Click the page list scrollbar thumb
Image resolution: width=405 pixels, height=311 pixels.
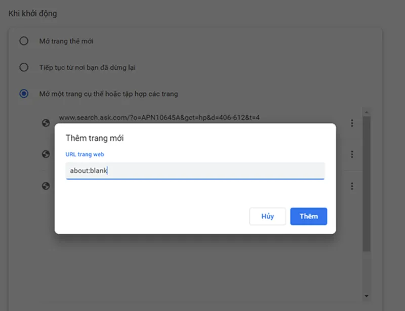(366, 184)
